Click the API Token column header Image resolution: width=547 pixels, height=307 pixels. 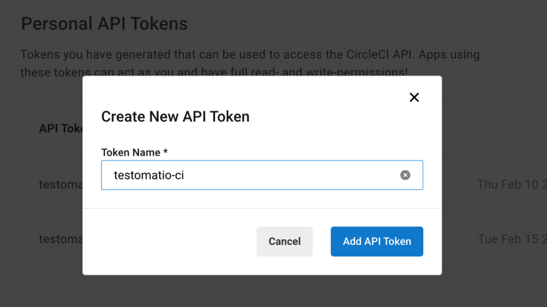point(60,128)
